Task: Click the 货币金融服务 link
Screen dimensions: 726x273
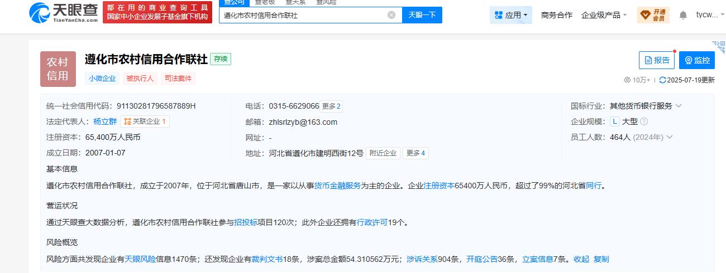Action: coord(337,186)
